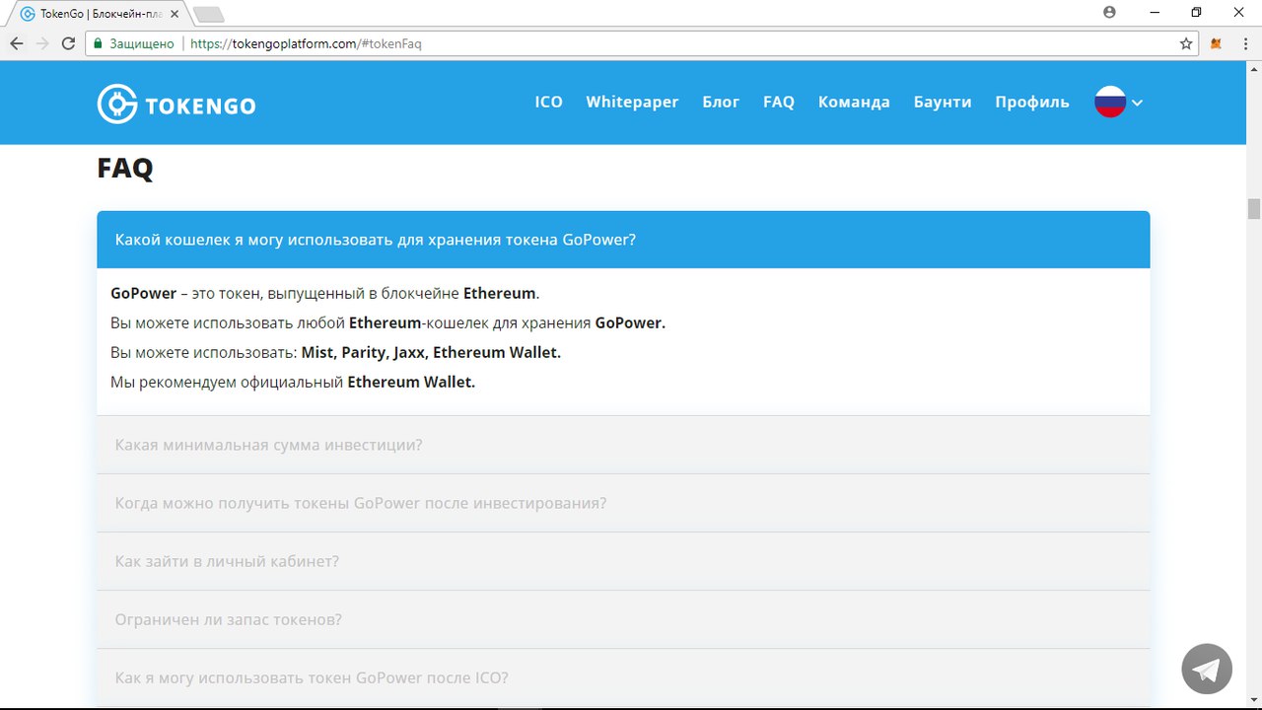Screen dimensions: 1262x710
Task: Click the TokenGo logo in the header
Action: [x=176, y=104]
